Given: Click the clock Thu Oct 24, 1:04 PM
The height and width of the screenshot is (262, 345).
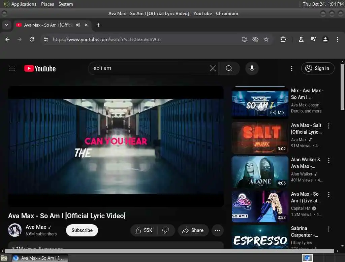Looking at the screenshot, I should tap(323, 4).
